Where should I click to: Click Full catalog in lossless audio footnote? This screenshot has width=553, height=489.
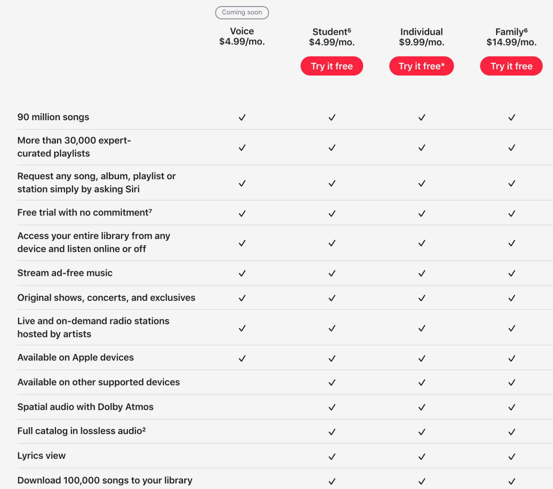coord(144,429)
